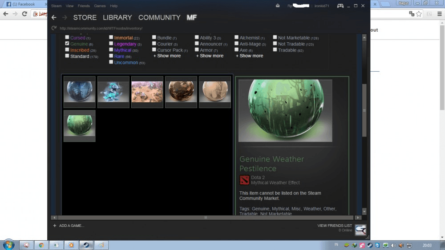Open media player taskbar icon

tap(71, 245)
